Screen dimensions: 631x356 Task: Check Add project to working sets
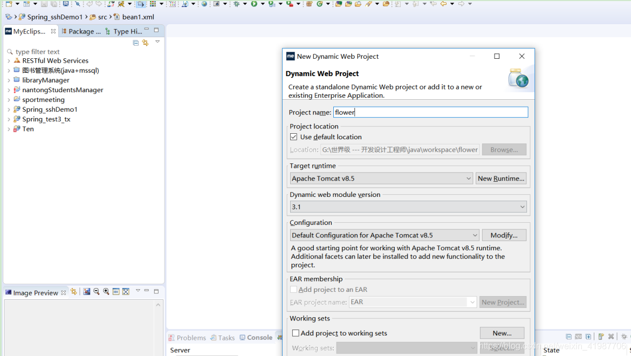[x=296, y=333]
